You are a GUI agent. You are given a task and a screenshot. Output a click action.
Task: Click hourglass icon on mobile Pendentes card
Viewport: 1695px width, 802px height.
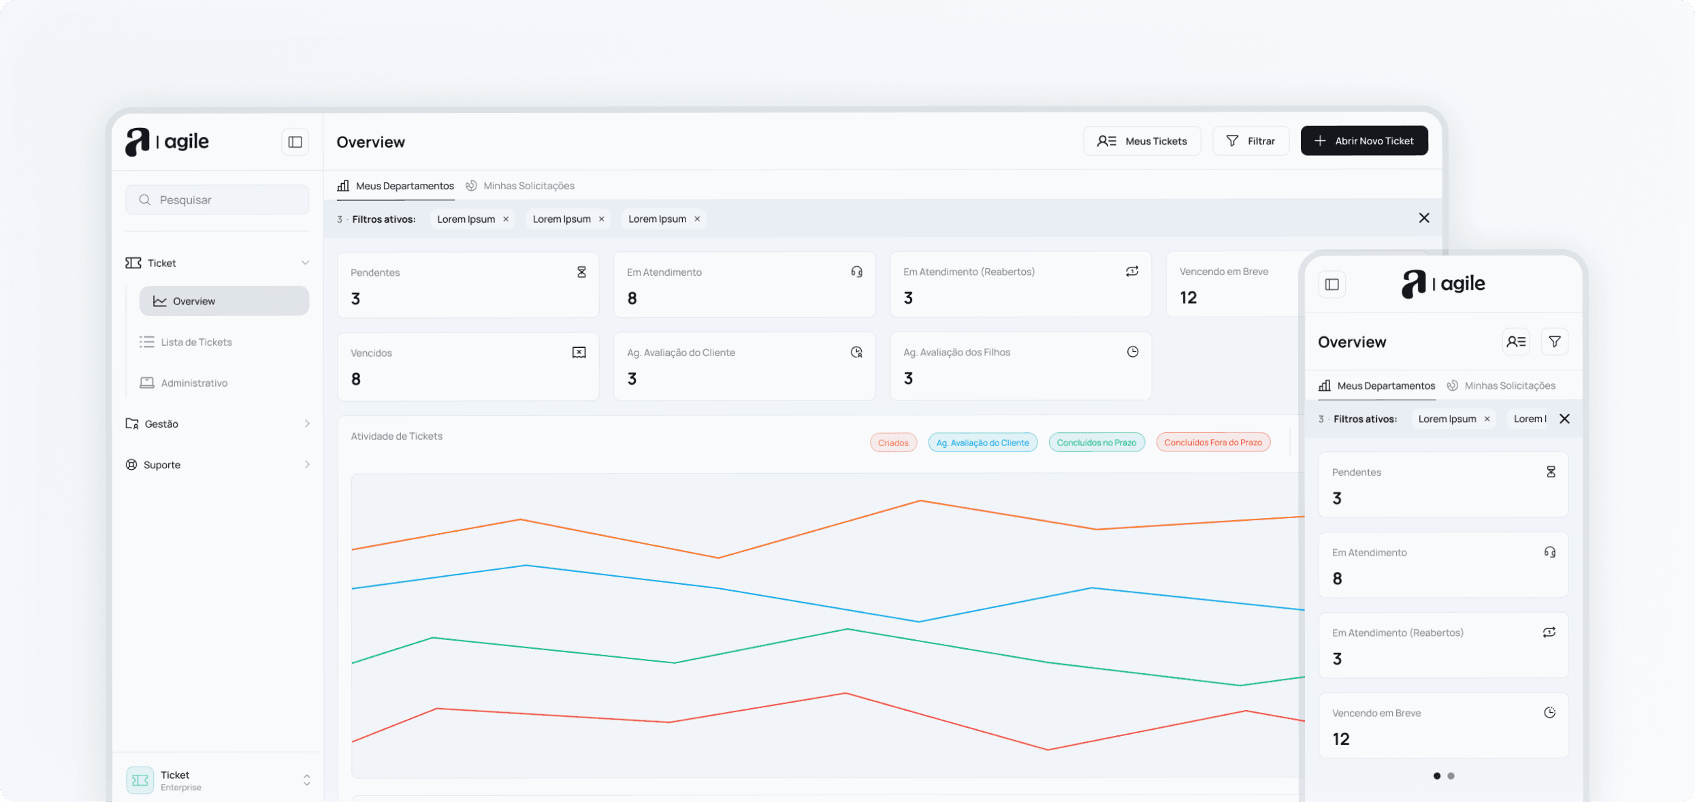coord(1551,472)
